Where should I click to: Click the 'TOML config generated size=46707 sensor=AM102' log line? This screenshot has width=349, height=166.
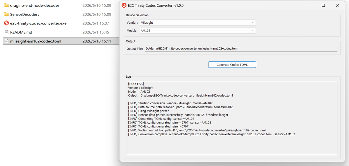169,123
